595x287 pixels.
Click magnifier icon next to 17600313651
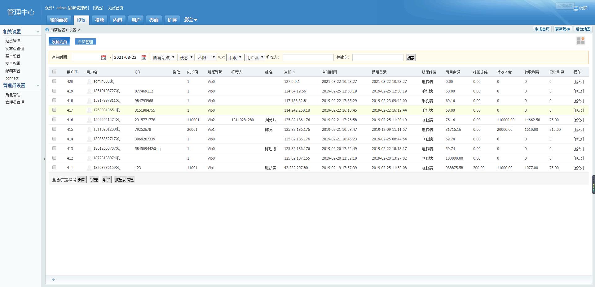click(x=118, y=110)
